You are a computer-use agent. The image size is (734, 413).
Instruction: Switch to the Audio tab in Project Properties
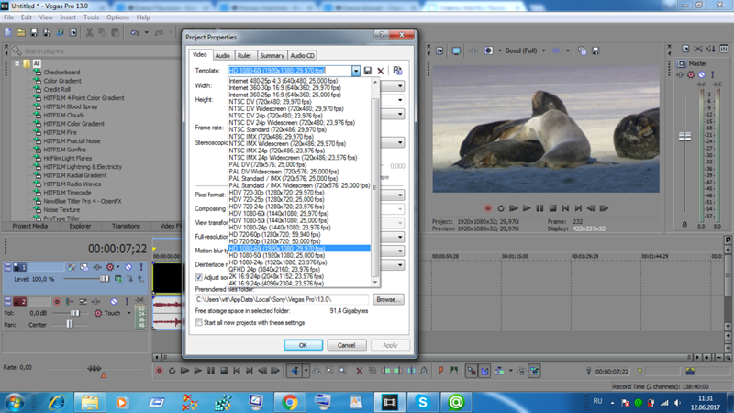click(x=222, y=55)
